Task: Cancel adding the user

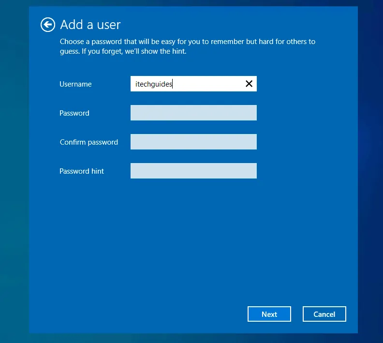Action: point(324,314)
